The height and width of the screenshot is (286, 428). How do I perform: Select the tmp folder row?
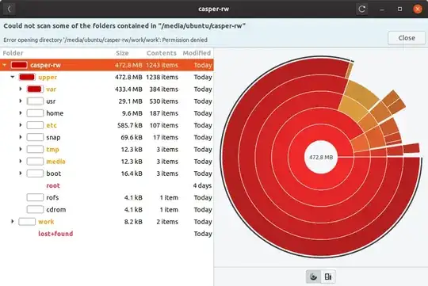pyautogui.click(x=107, y=149)
